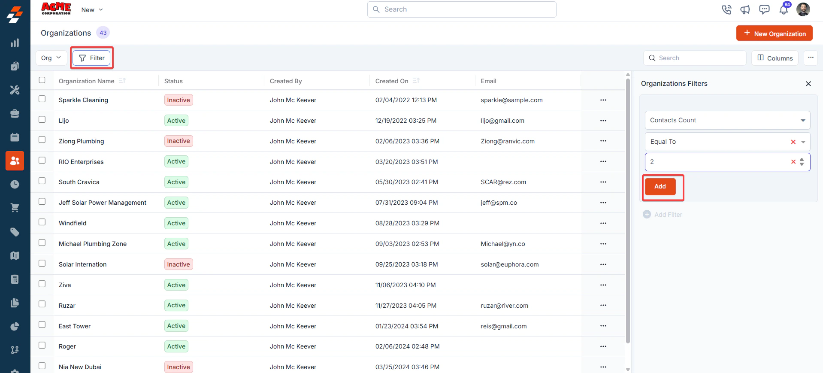Select the Michael Plumbing Zone row checkbox
The height and width of the screenshot is (373, 823).
(x=42, y=243)
